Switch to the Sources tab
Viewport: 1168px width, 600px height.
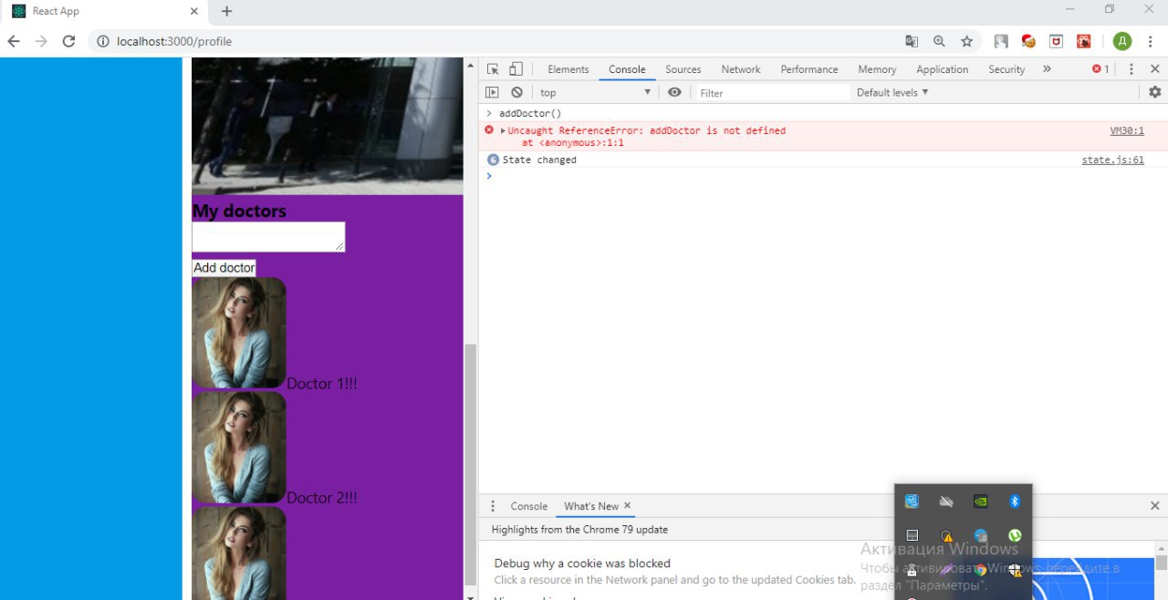(683, 69)
